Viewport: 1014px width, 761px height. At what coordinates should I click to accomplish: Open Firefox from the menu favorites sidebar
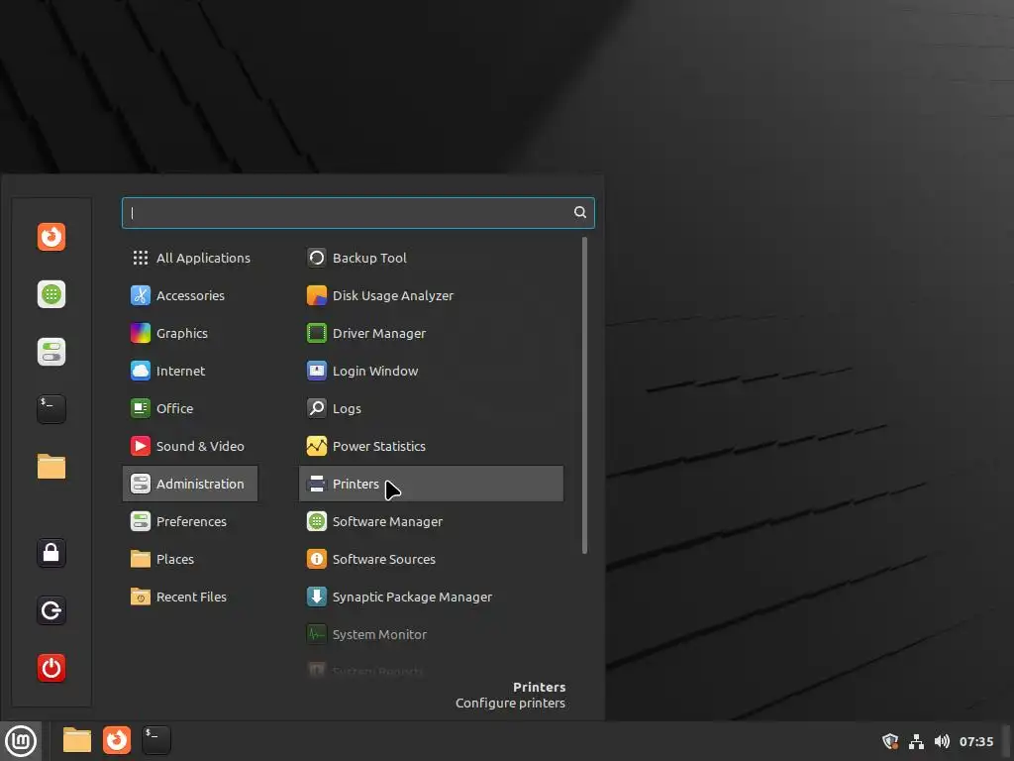pyautogui.click(x=51, y=237)
